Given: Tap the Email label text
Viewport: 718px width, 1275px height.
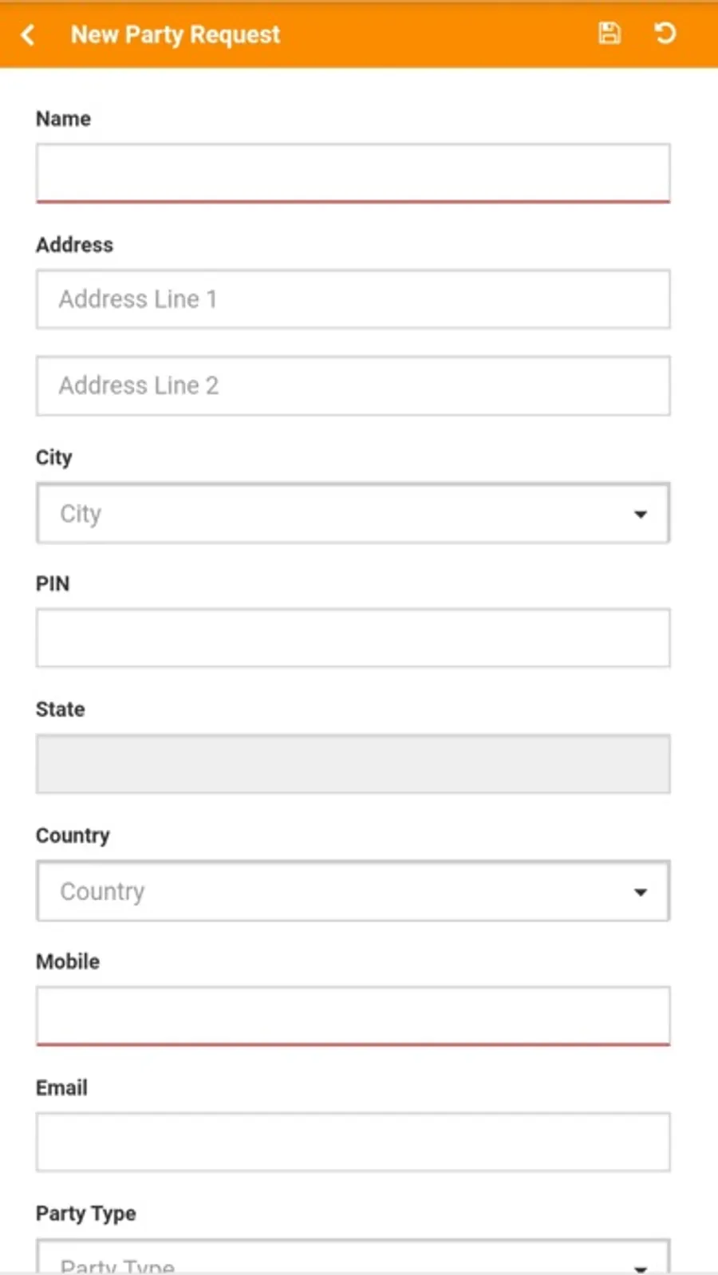Looking at the screenshot, I should click(x=61, y=1087).
